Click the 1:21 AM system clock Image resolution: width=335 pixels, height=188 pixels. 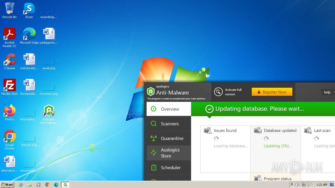[x=322, y=185]
